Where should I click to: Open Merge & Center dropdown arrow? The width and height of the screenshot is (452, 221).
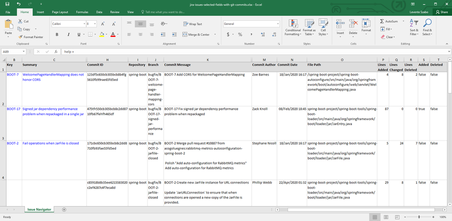pos(215,34)
